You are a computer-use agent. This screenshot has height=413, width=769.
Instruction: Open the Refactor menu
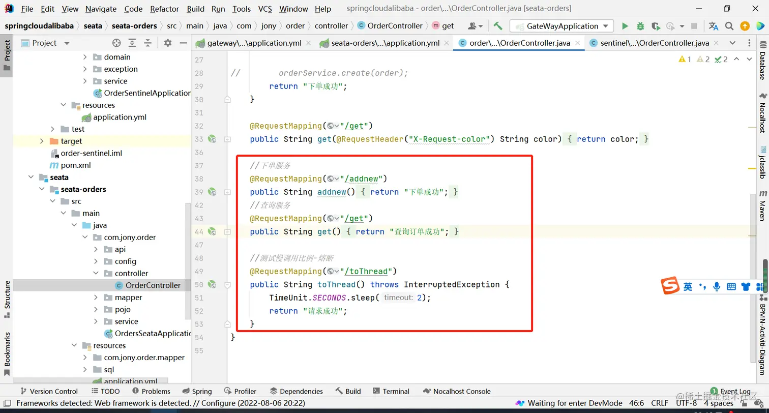(x=165, y=9)
